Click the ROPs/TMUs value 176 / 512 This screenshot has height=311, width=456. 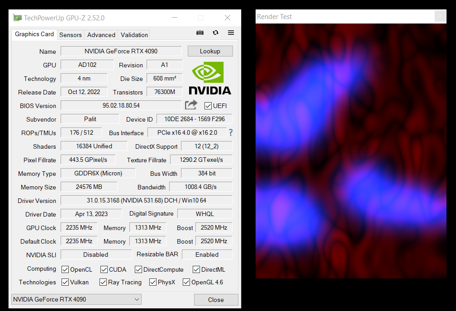81,132
